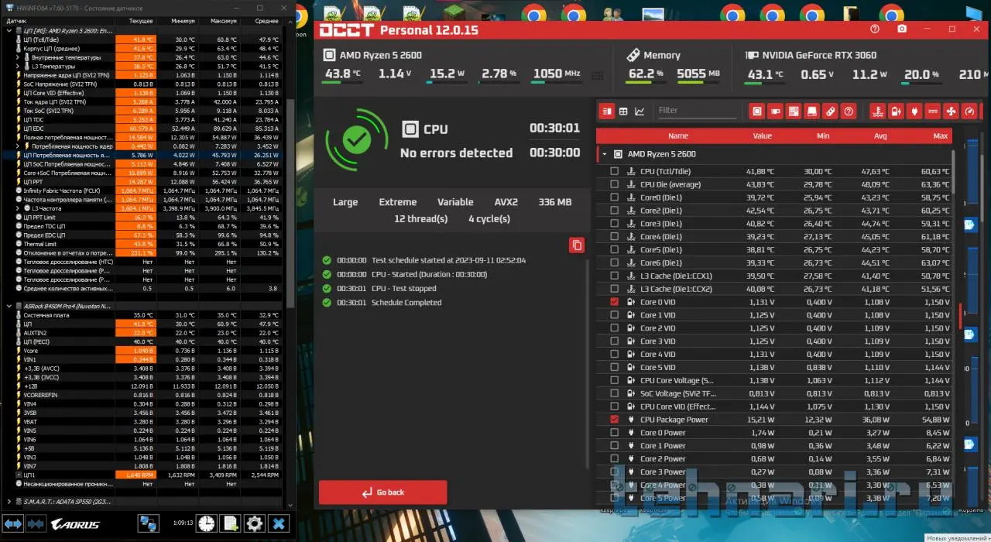Check the Core0 (Die1) checkbox
991x542 pixels.
615,197
